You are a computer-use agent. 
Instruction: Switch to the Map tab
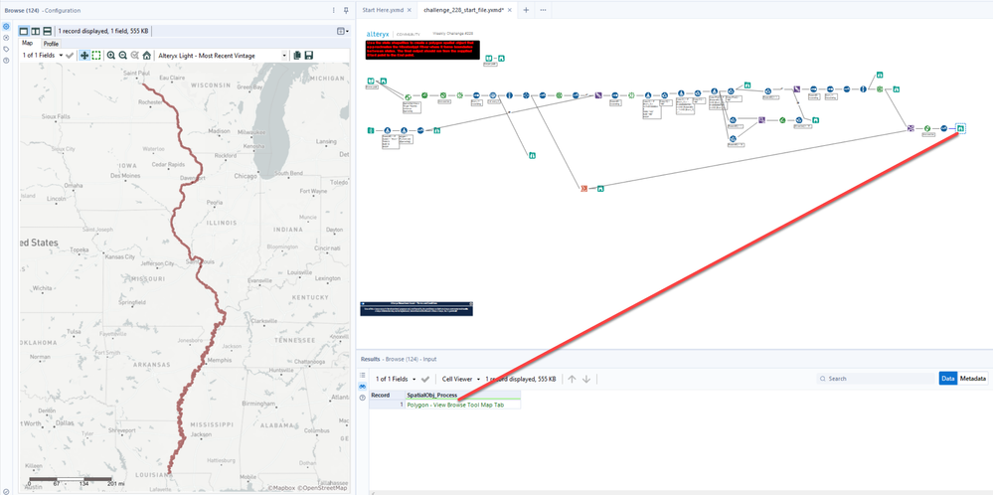(28, 43)
